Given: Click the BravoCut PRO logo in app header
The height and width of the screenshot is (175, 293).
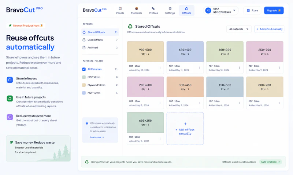Looking at the screenshot, I should (94, 10).
